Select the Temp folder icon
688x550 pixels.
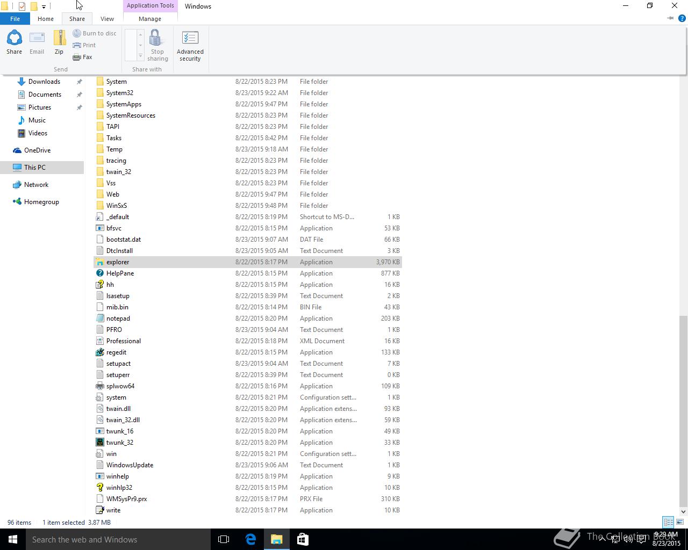(x=100, y=149)
